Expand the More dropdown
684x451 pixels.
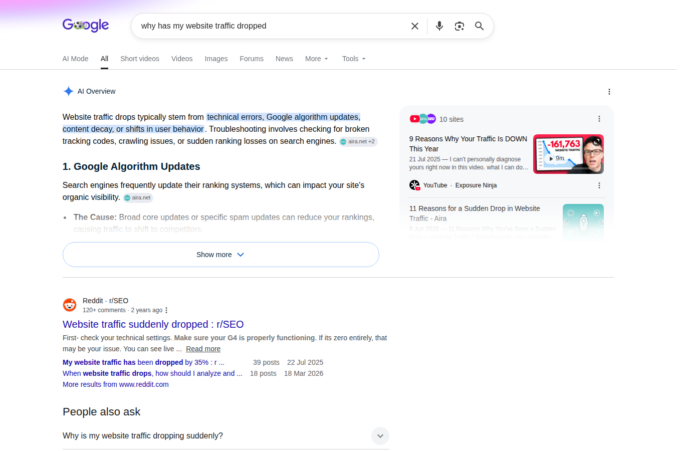coord(317,59)
